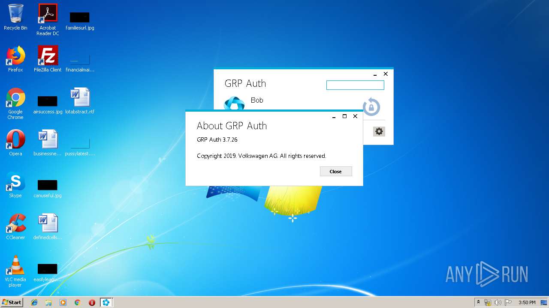Launch Skype desktop shortcut
Image resolution: width=549 pixels, height=308 pixels.
[15, 185]
